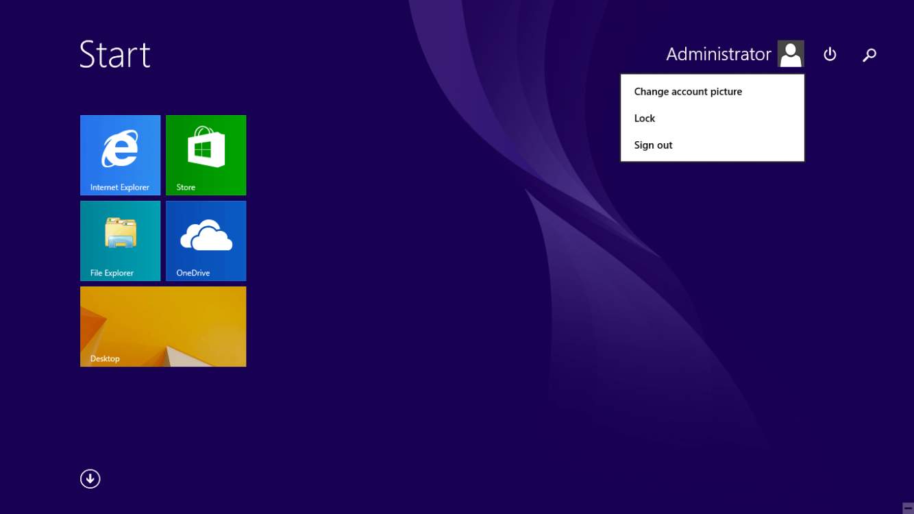Open the Search magnifier icon
Viewport: 914px width, 514px height.
pyautogui.click(x=869, y=54)
